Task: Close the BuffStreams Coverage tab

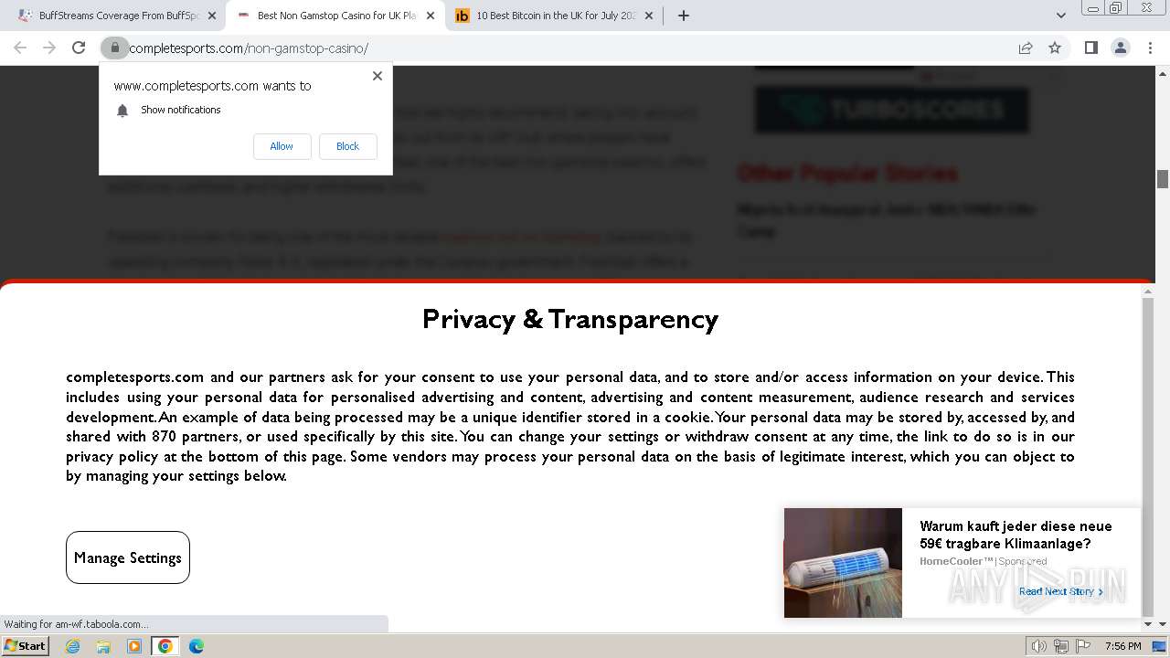Action: click(x=212, y=16)
